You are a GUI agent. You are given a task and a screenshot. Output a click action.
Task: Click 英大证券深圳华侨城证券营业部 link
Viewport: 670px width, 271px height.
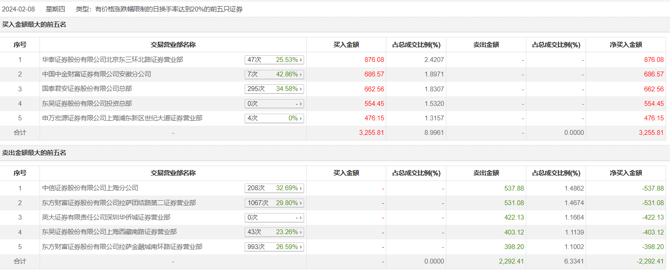point(106,217)
